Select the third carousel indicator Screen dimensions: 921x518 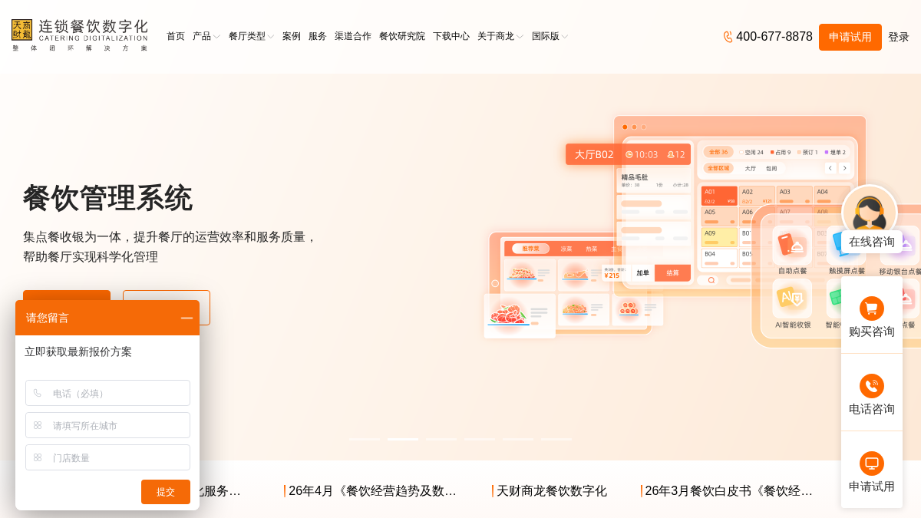(x=441, y=439)
